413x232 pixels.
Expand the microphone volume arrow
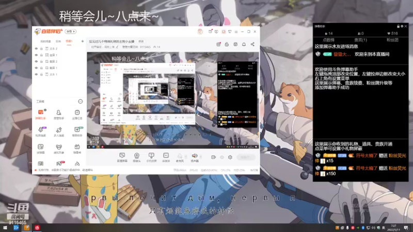point(186,157)
